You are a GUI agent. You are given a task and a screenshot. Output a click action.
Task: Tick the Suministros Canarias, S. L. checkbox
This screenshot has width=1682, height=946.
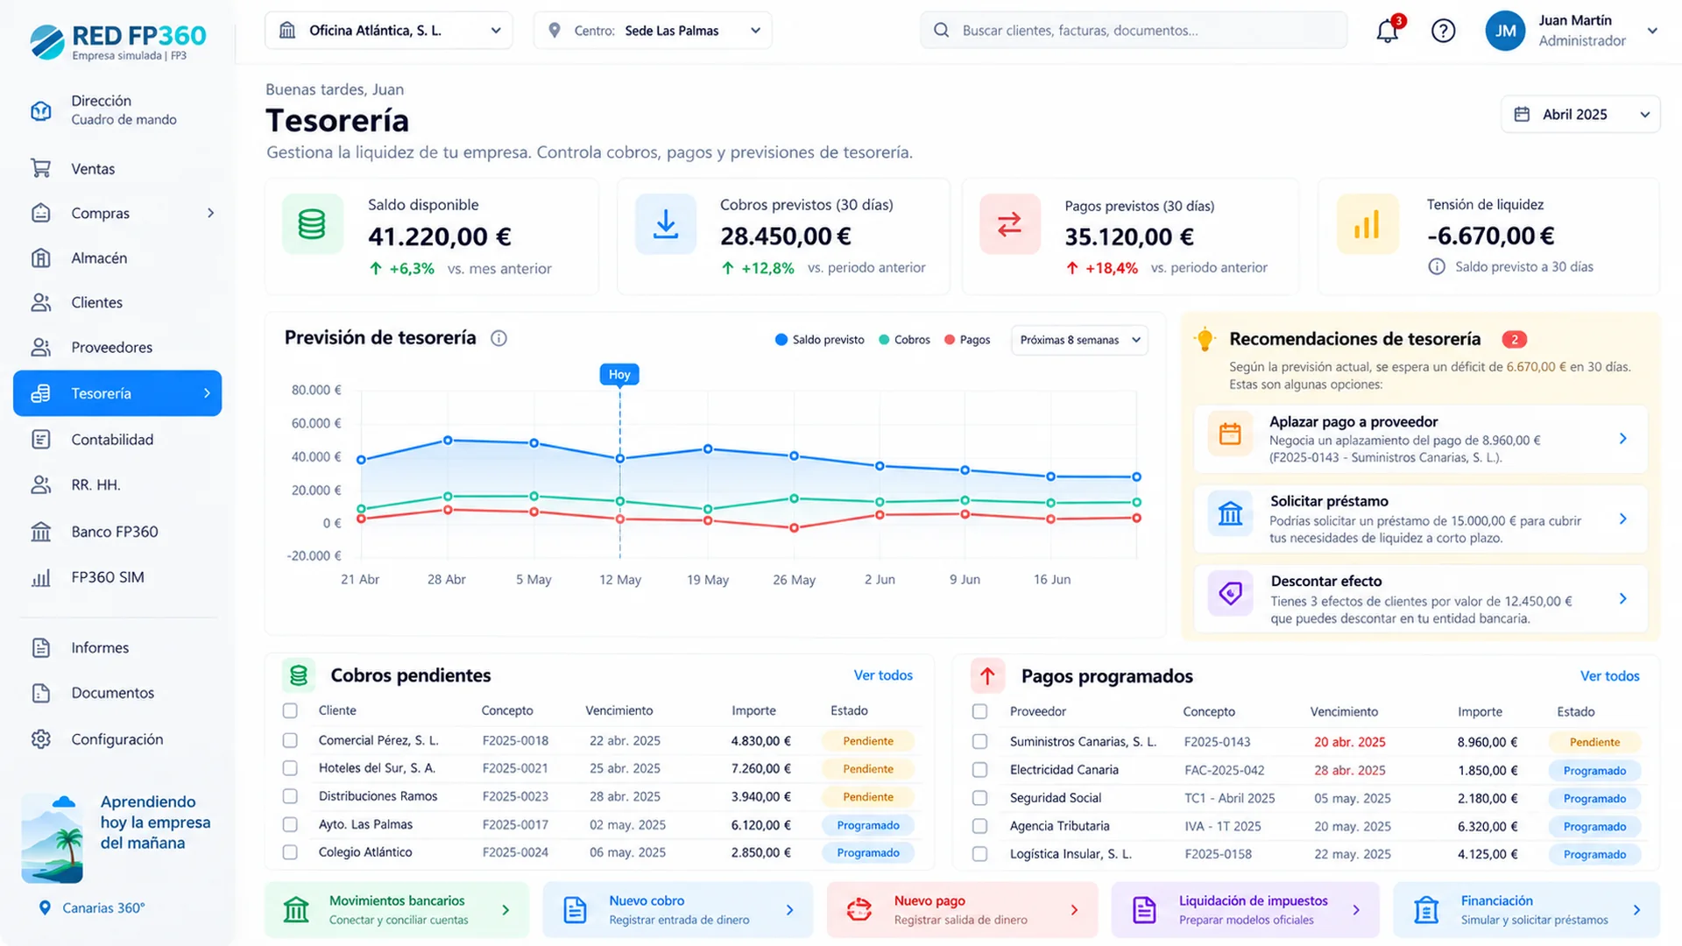(979, 742)
